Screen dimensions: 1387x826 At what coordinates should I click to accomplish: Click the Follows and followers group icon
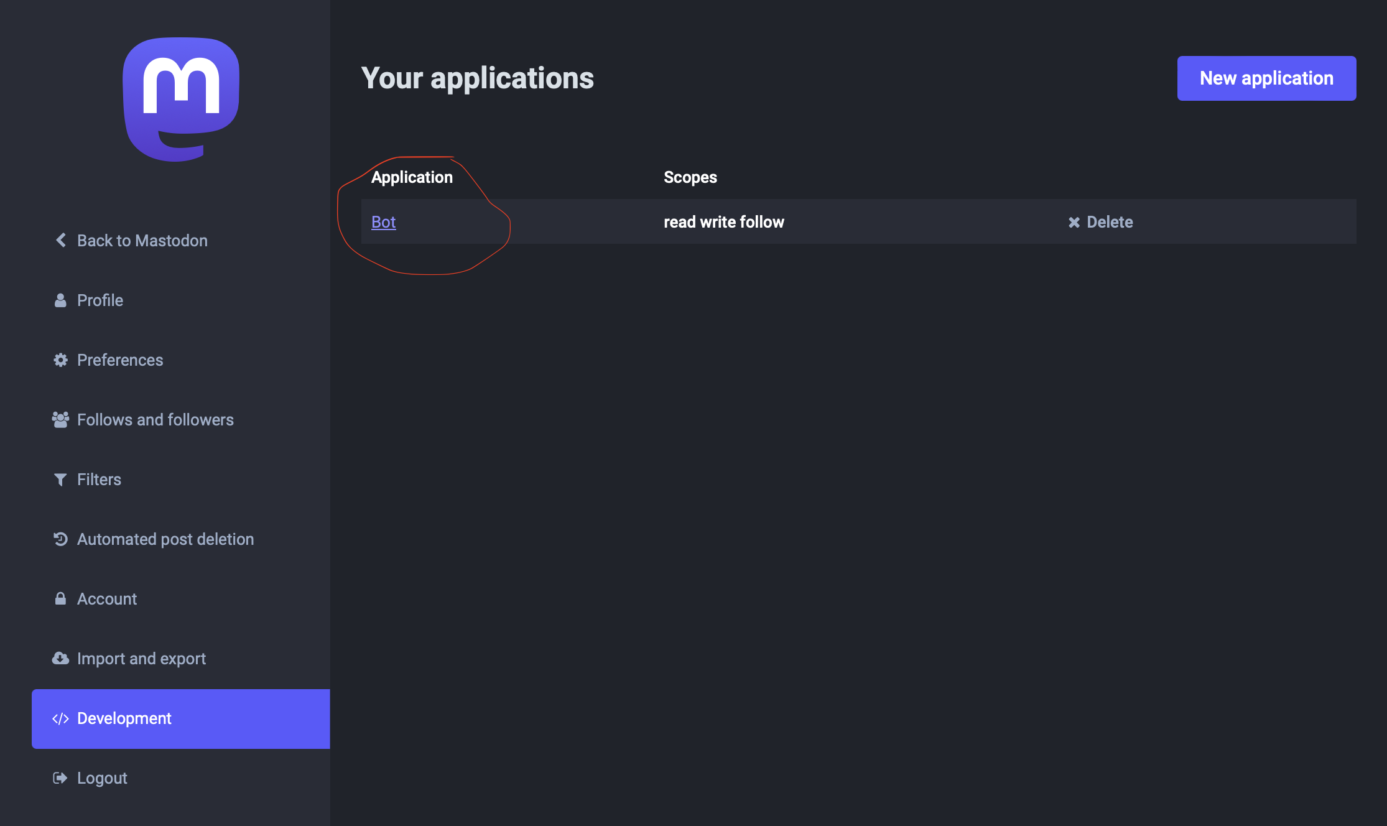click(60, 420)
